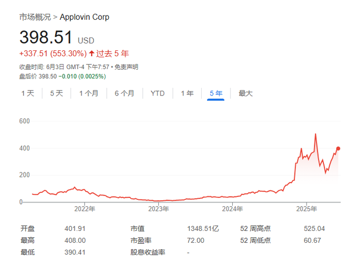The height and width of the screenshot is (262, 354).
Task: Click the 盘后价 398.50 after-hours text
Action: [38, 77]
